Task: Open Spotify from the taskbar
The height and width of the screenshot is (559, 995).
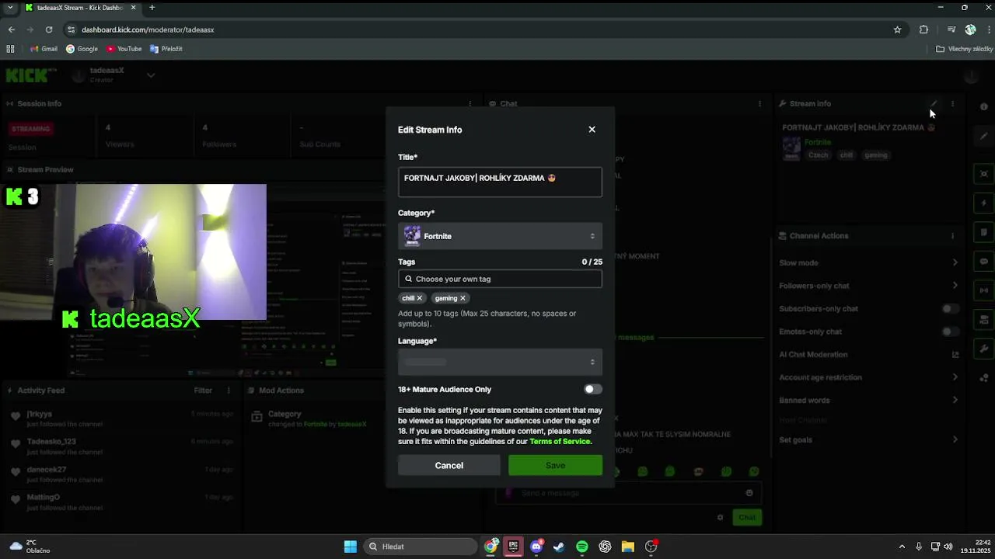Action: click(582, 547)
